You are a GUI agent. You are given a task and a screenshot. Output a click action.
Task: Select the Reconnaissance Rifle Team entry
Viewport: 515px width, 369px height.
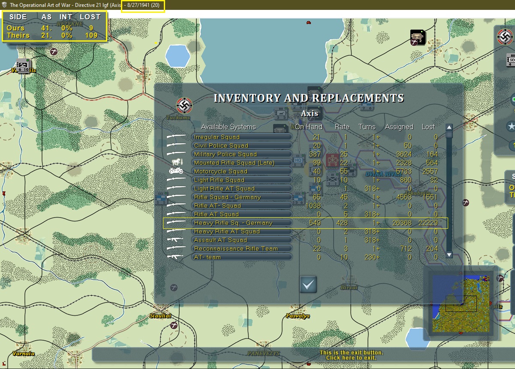coord(242,248)
